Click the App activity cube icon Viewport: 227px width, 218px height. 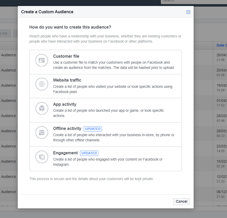(42, 108)
